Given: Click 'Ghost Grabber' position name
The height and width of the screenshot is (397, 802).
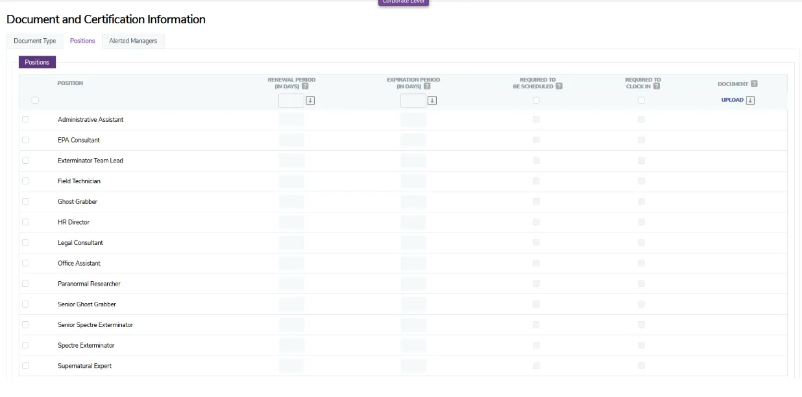Looking at the screenshot, I should point(77,201).
